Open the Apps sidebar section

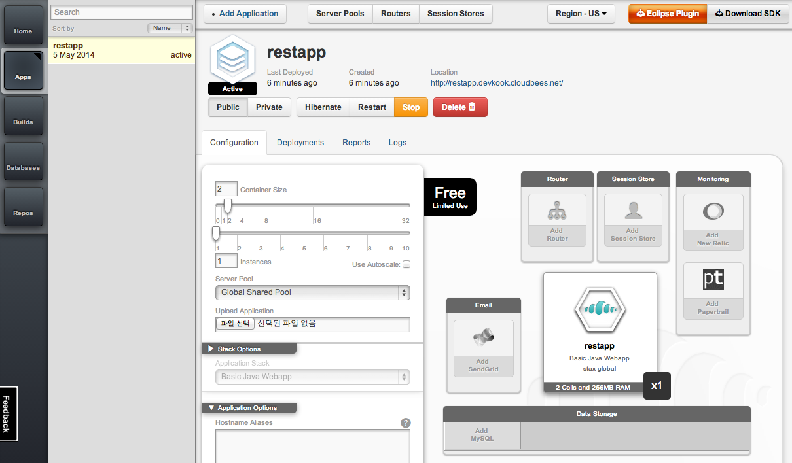(x=23, y=71)
